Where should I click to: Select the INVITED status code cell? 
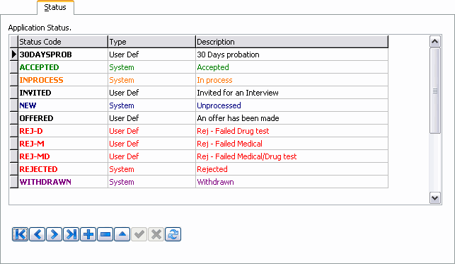(63, 93)
